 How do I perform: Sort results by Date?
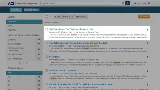tap(24, 26)
